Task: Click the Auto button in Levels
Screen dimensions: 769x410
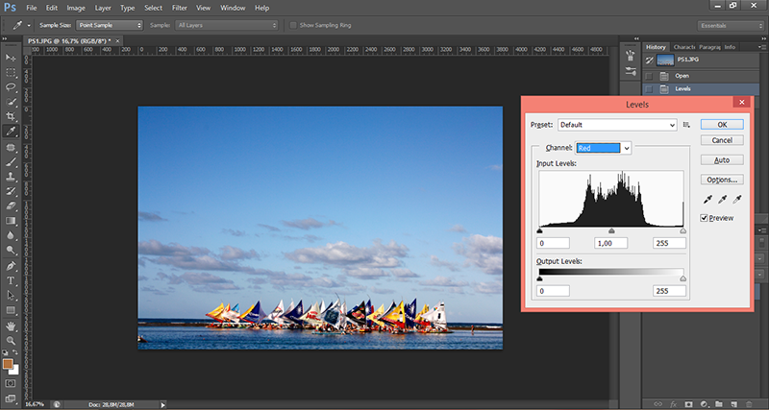Action: 721,159
